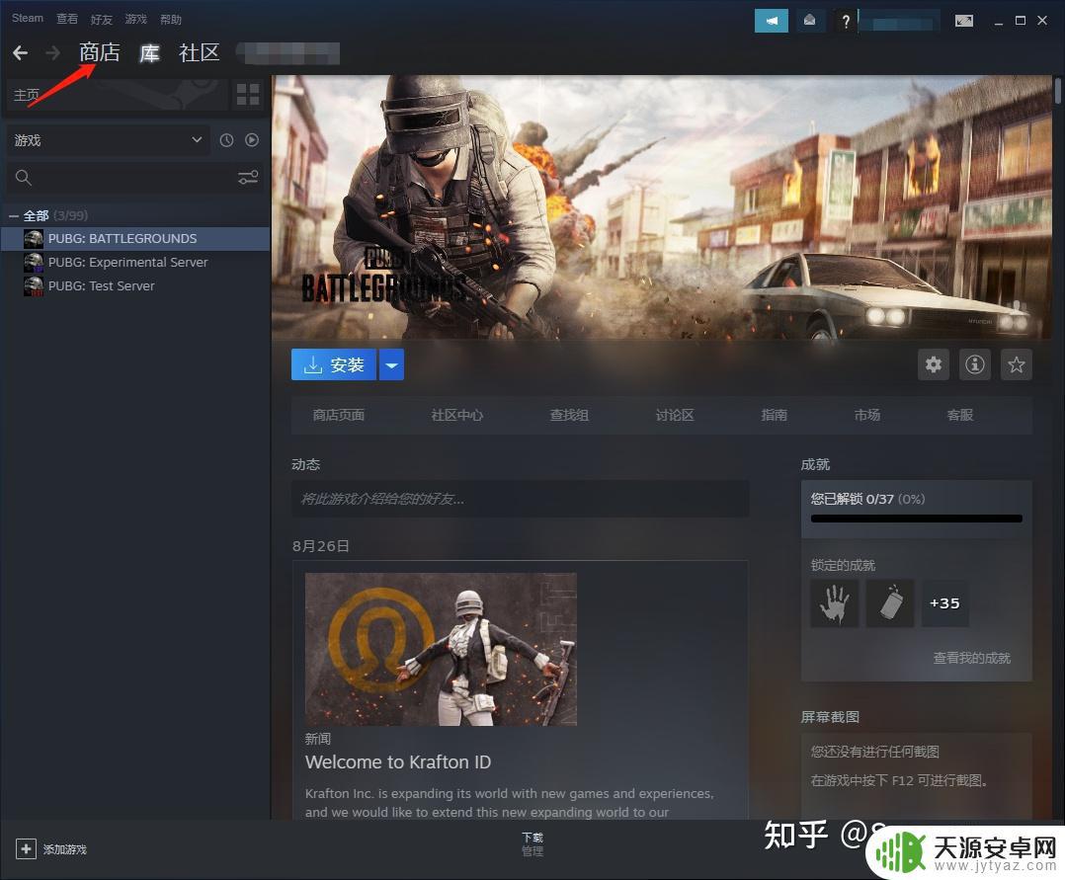The height and width of the screenshot is (880, 1065).
Task: Toggle the library grid view icon
Action: 248,95
